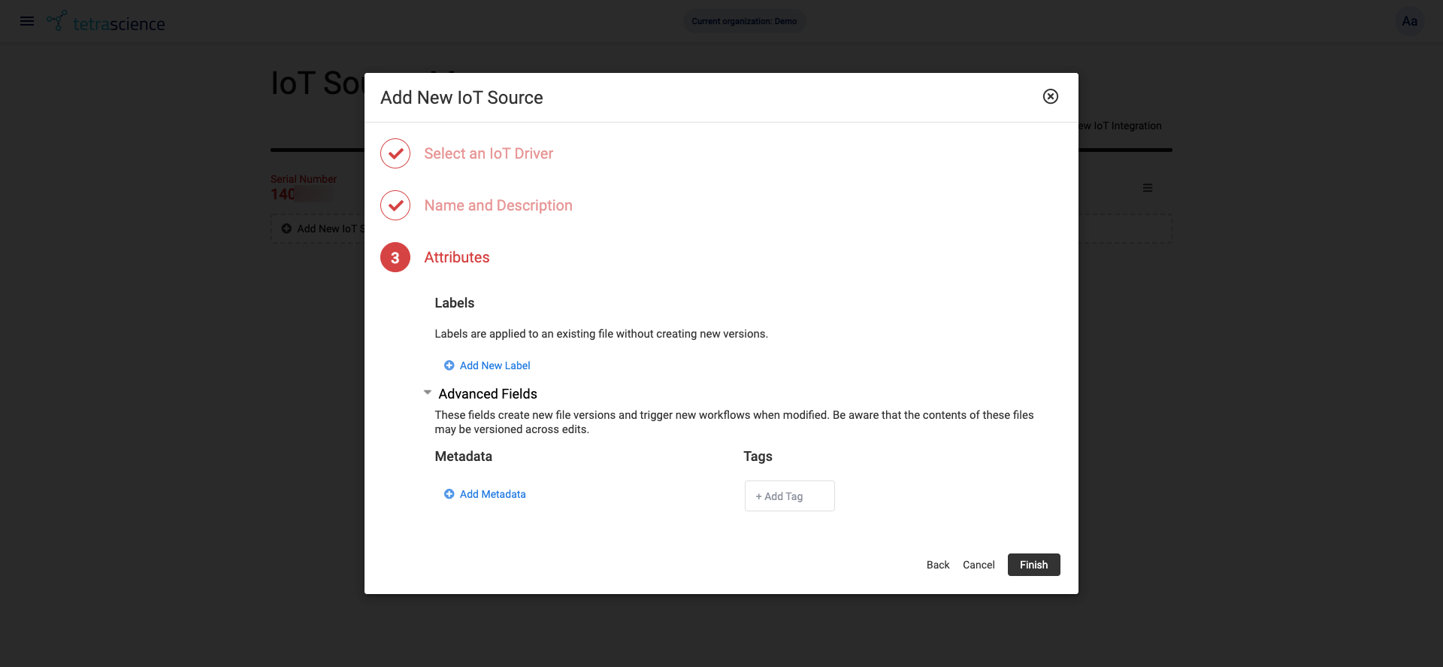This screenshot has height=667, width=1443.
Task: Click the Name and Description checkmark icon
Action: coord(395,205)
